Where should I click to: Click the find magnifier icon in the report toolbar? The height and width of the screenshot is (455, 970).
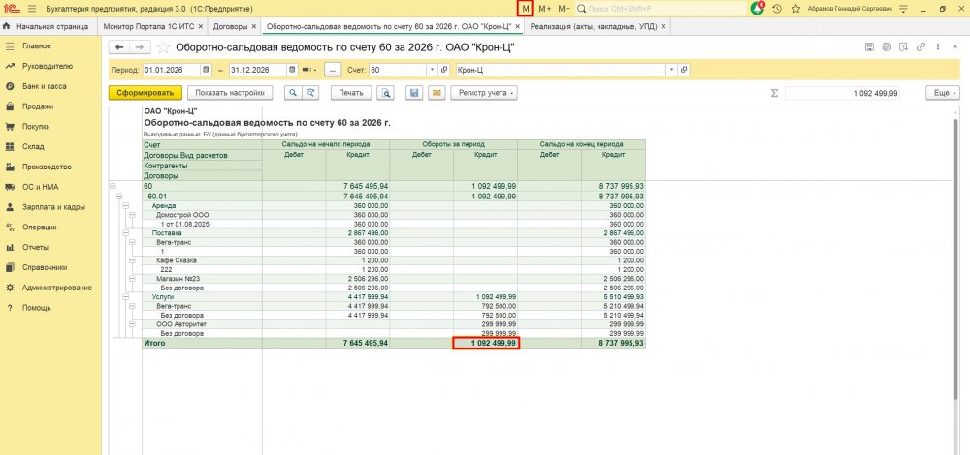tap(293, 93)
